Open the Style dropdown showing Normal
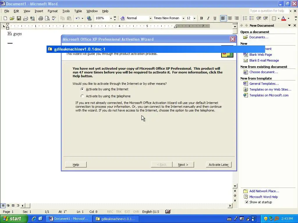The height and width of the screenshot is (223, 298). click(150, 18)
